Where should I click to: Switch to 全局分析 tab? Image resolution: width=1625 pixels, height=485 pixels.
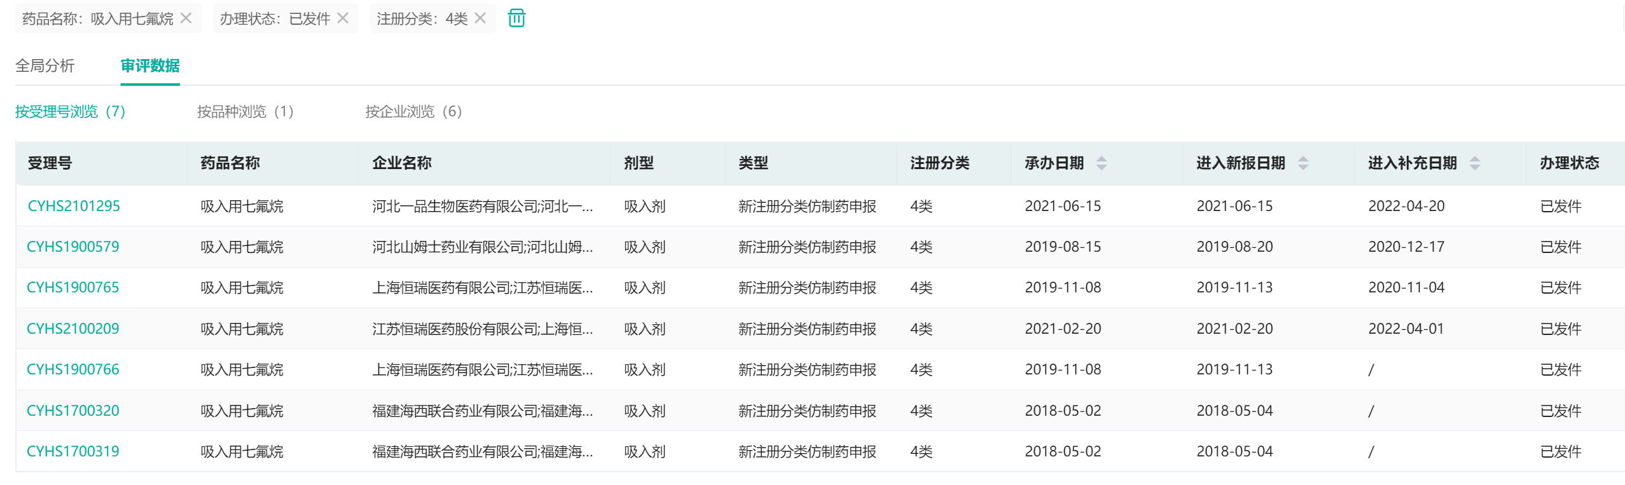45,65
